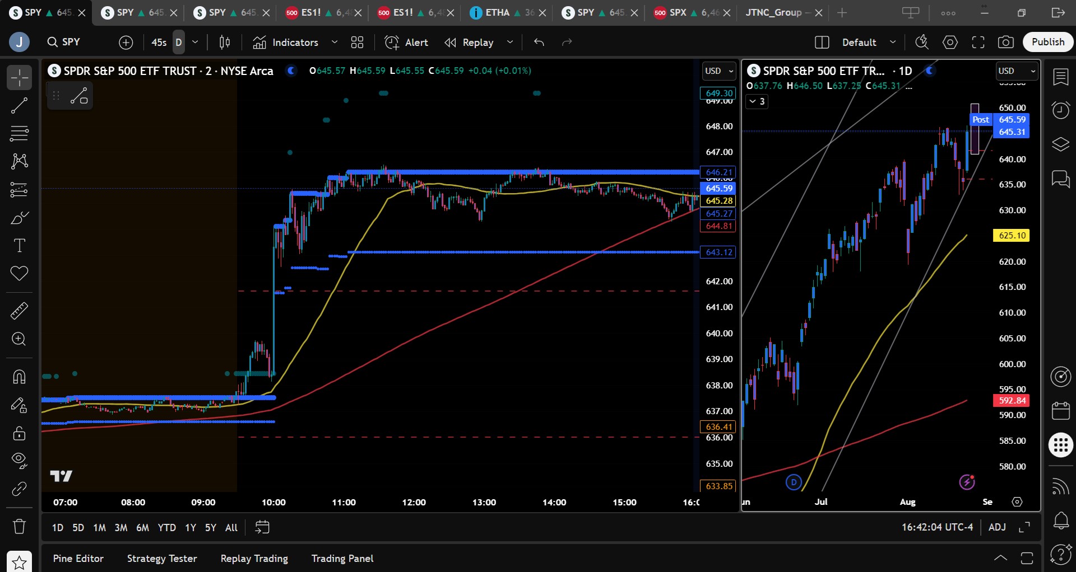Select the YTD date range
This screenshot has width=1076, height=572.
pyautogui.click(x=166, y=528)
